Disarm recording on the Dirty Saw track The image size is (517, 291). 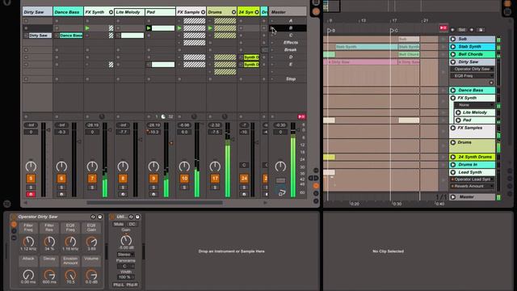[31, 194]
